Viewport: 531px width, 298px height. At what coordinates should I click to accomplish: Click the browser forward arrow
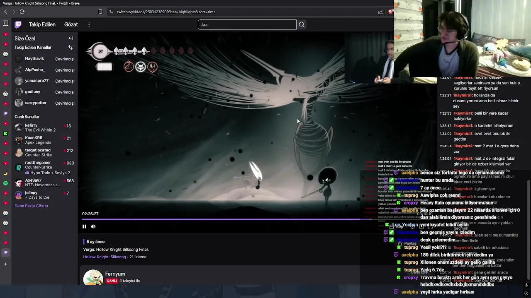pos(13,12)
